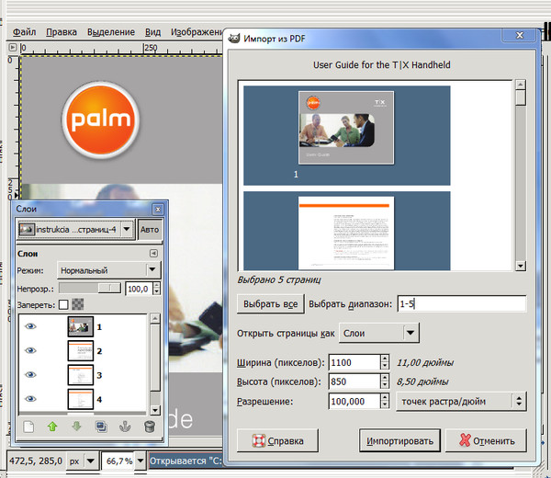Click the Выбрать диапазон input field
The height and width of the screenshot is (478, 551).
462,303
